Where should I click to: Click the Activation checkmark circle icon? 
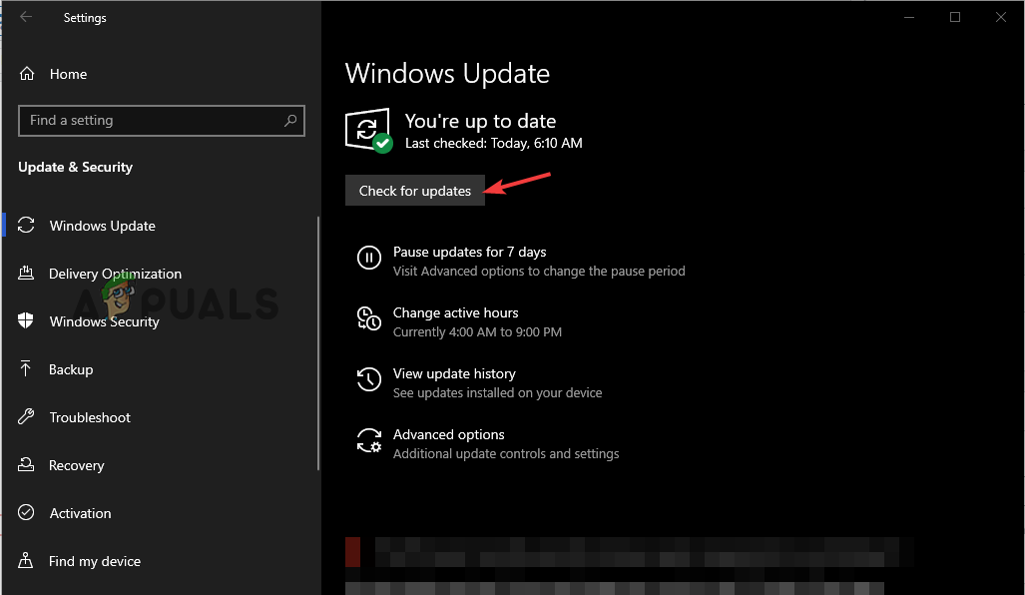[26, 512]
